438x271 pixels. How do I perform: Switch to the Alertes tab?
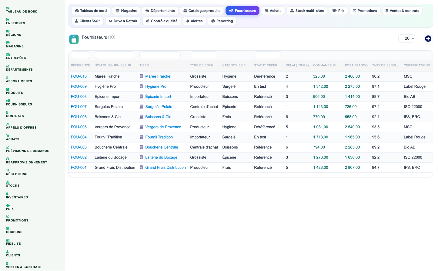194,21
